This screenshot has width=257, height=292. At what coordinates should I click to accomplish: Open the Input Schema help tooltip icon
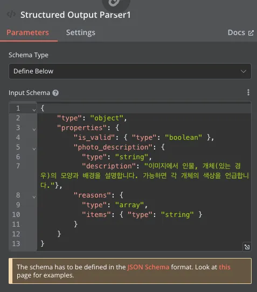55,93
